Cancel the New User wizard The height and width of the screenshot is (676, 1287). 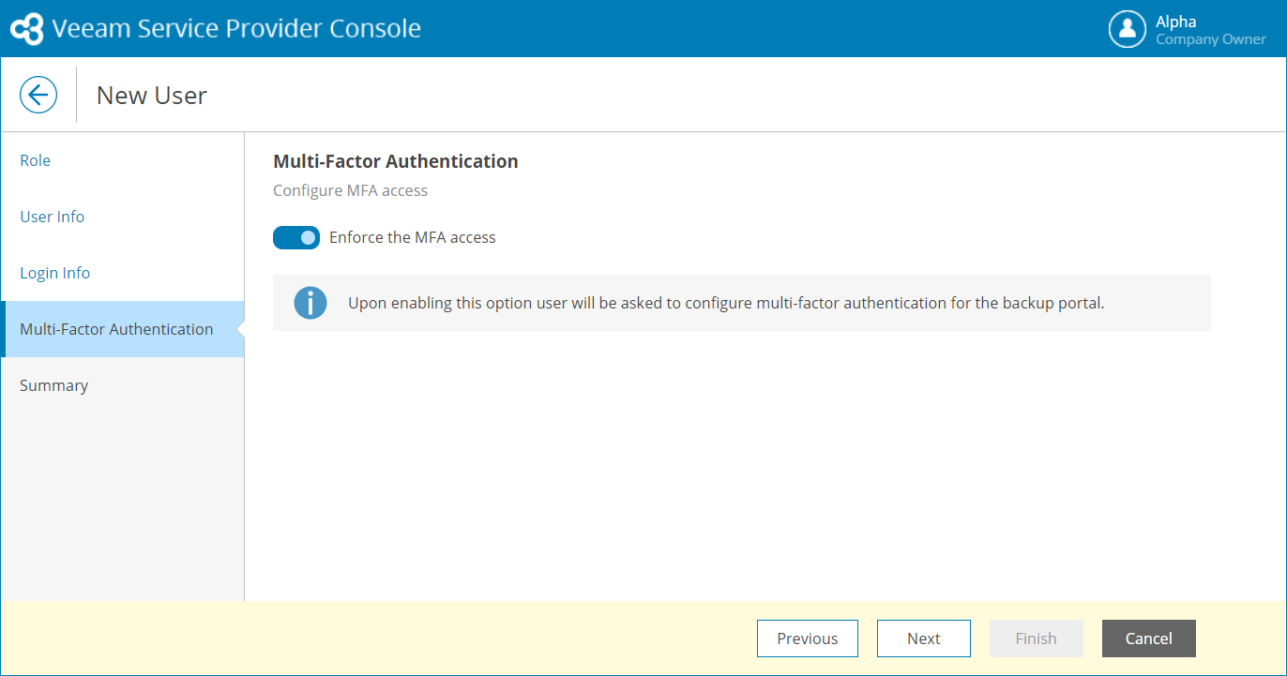1148,638
